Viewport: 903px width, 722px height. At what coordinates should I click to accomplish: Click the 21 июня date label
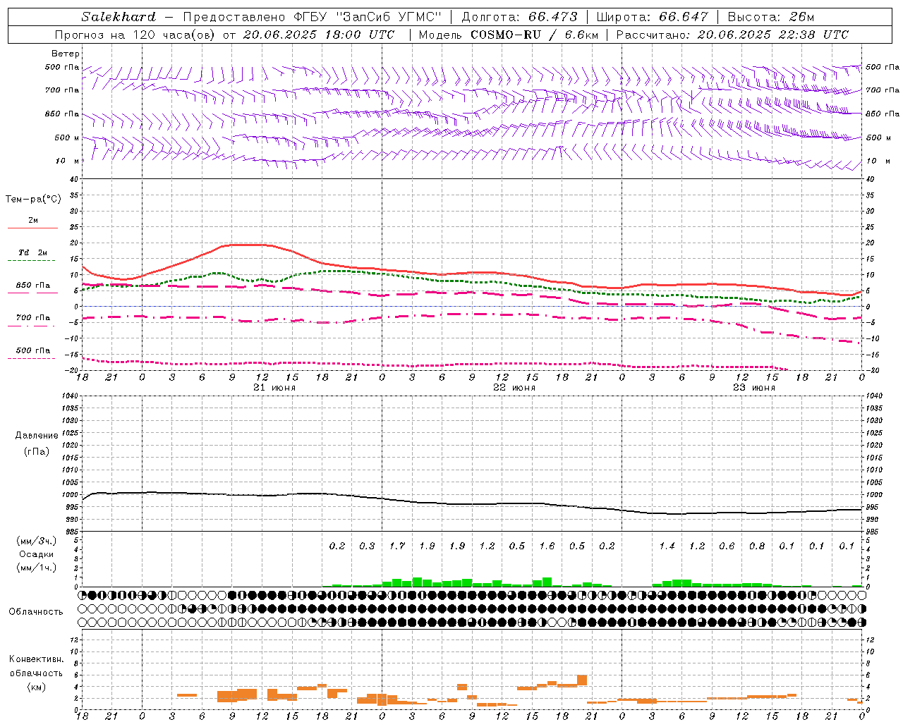(274, 388)
